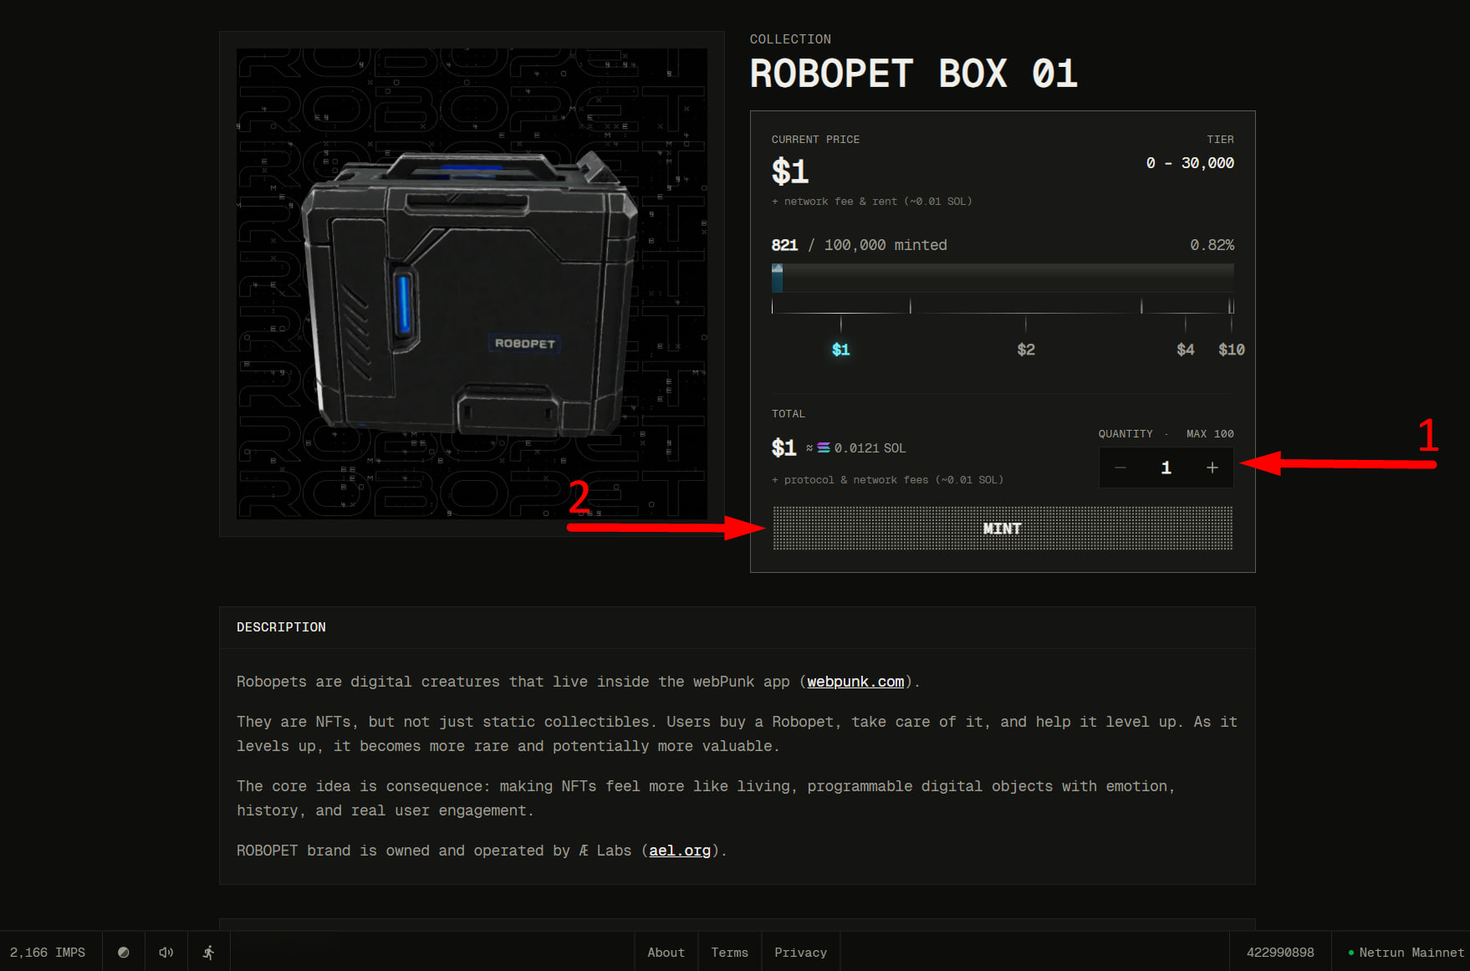Click the Robopet box preview image

click(472, 284)
